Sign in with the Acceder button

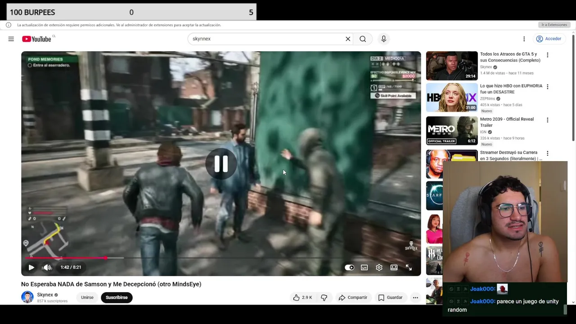(x=549, y=39)
